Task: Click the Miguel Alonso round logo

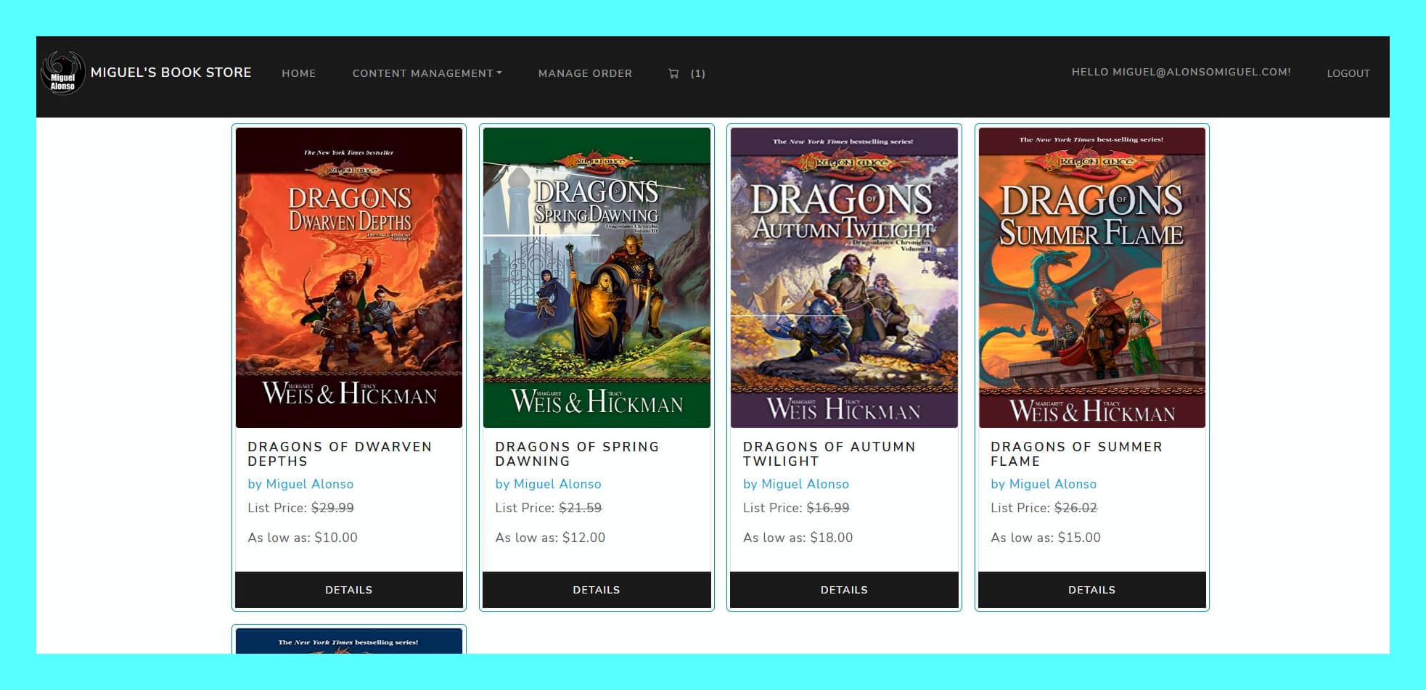Action: (63, 73)
